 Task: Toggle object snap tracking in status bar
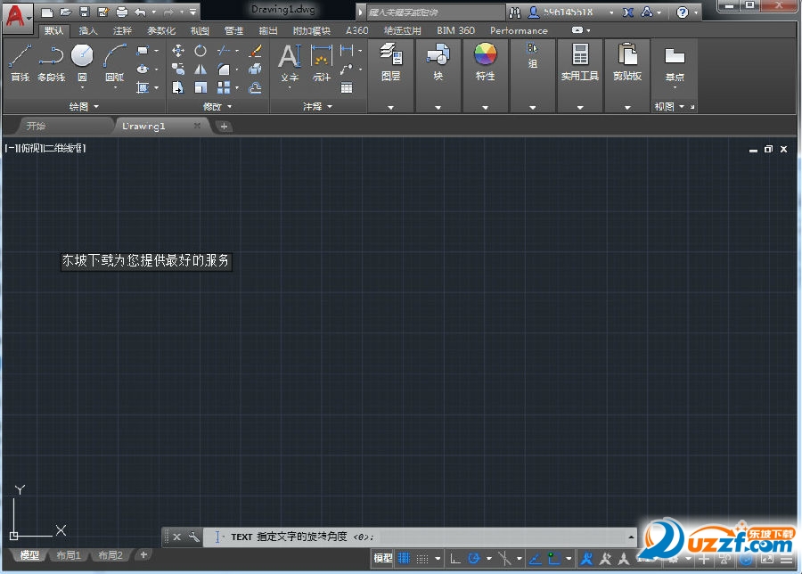click(535, 559)
